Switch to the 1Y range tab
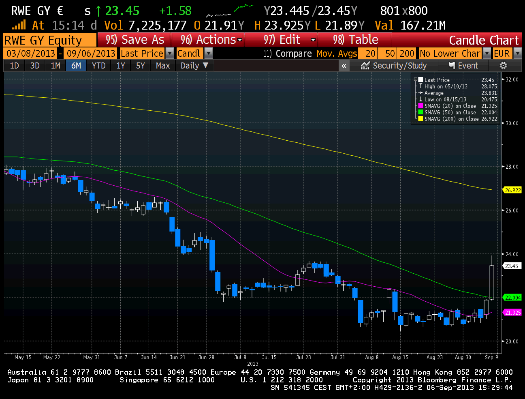The width and height of the screenshot is (525, 399). (121, 66)
